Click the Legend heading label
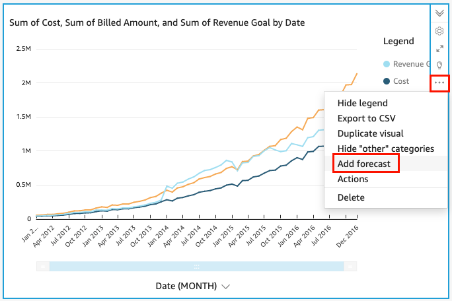The image size is (452, 301). tap(398, 41)
